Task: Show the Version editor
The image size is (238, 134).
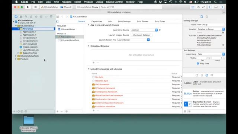Action: [x=204, y=7]
